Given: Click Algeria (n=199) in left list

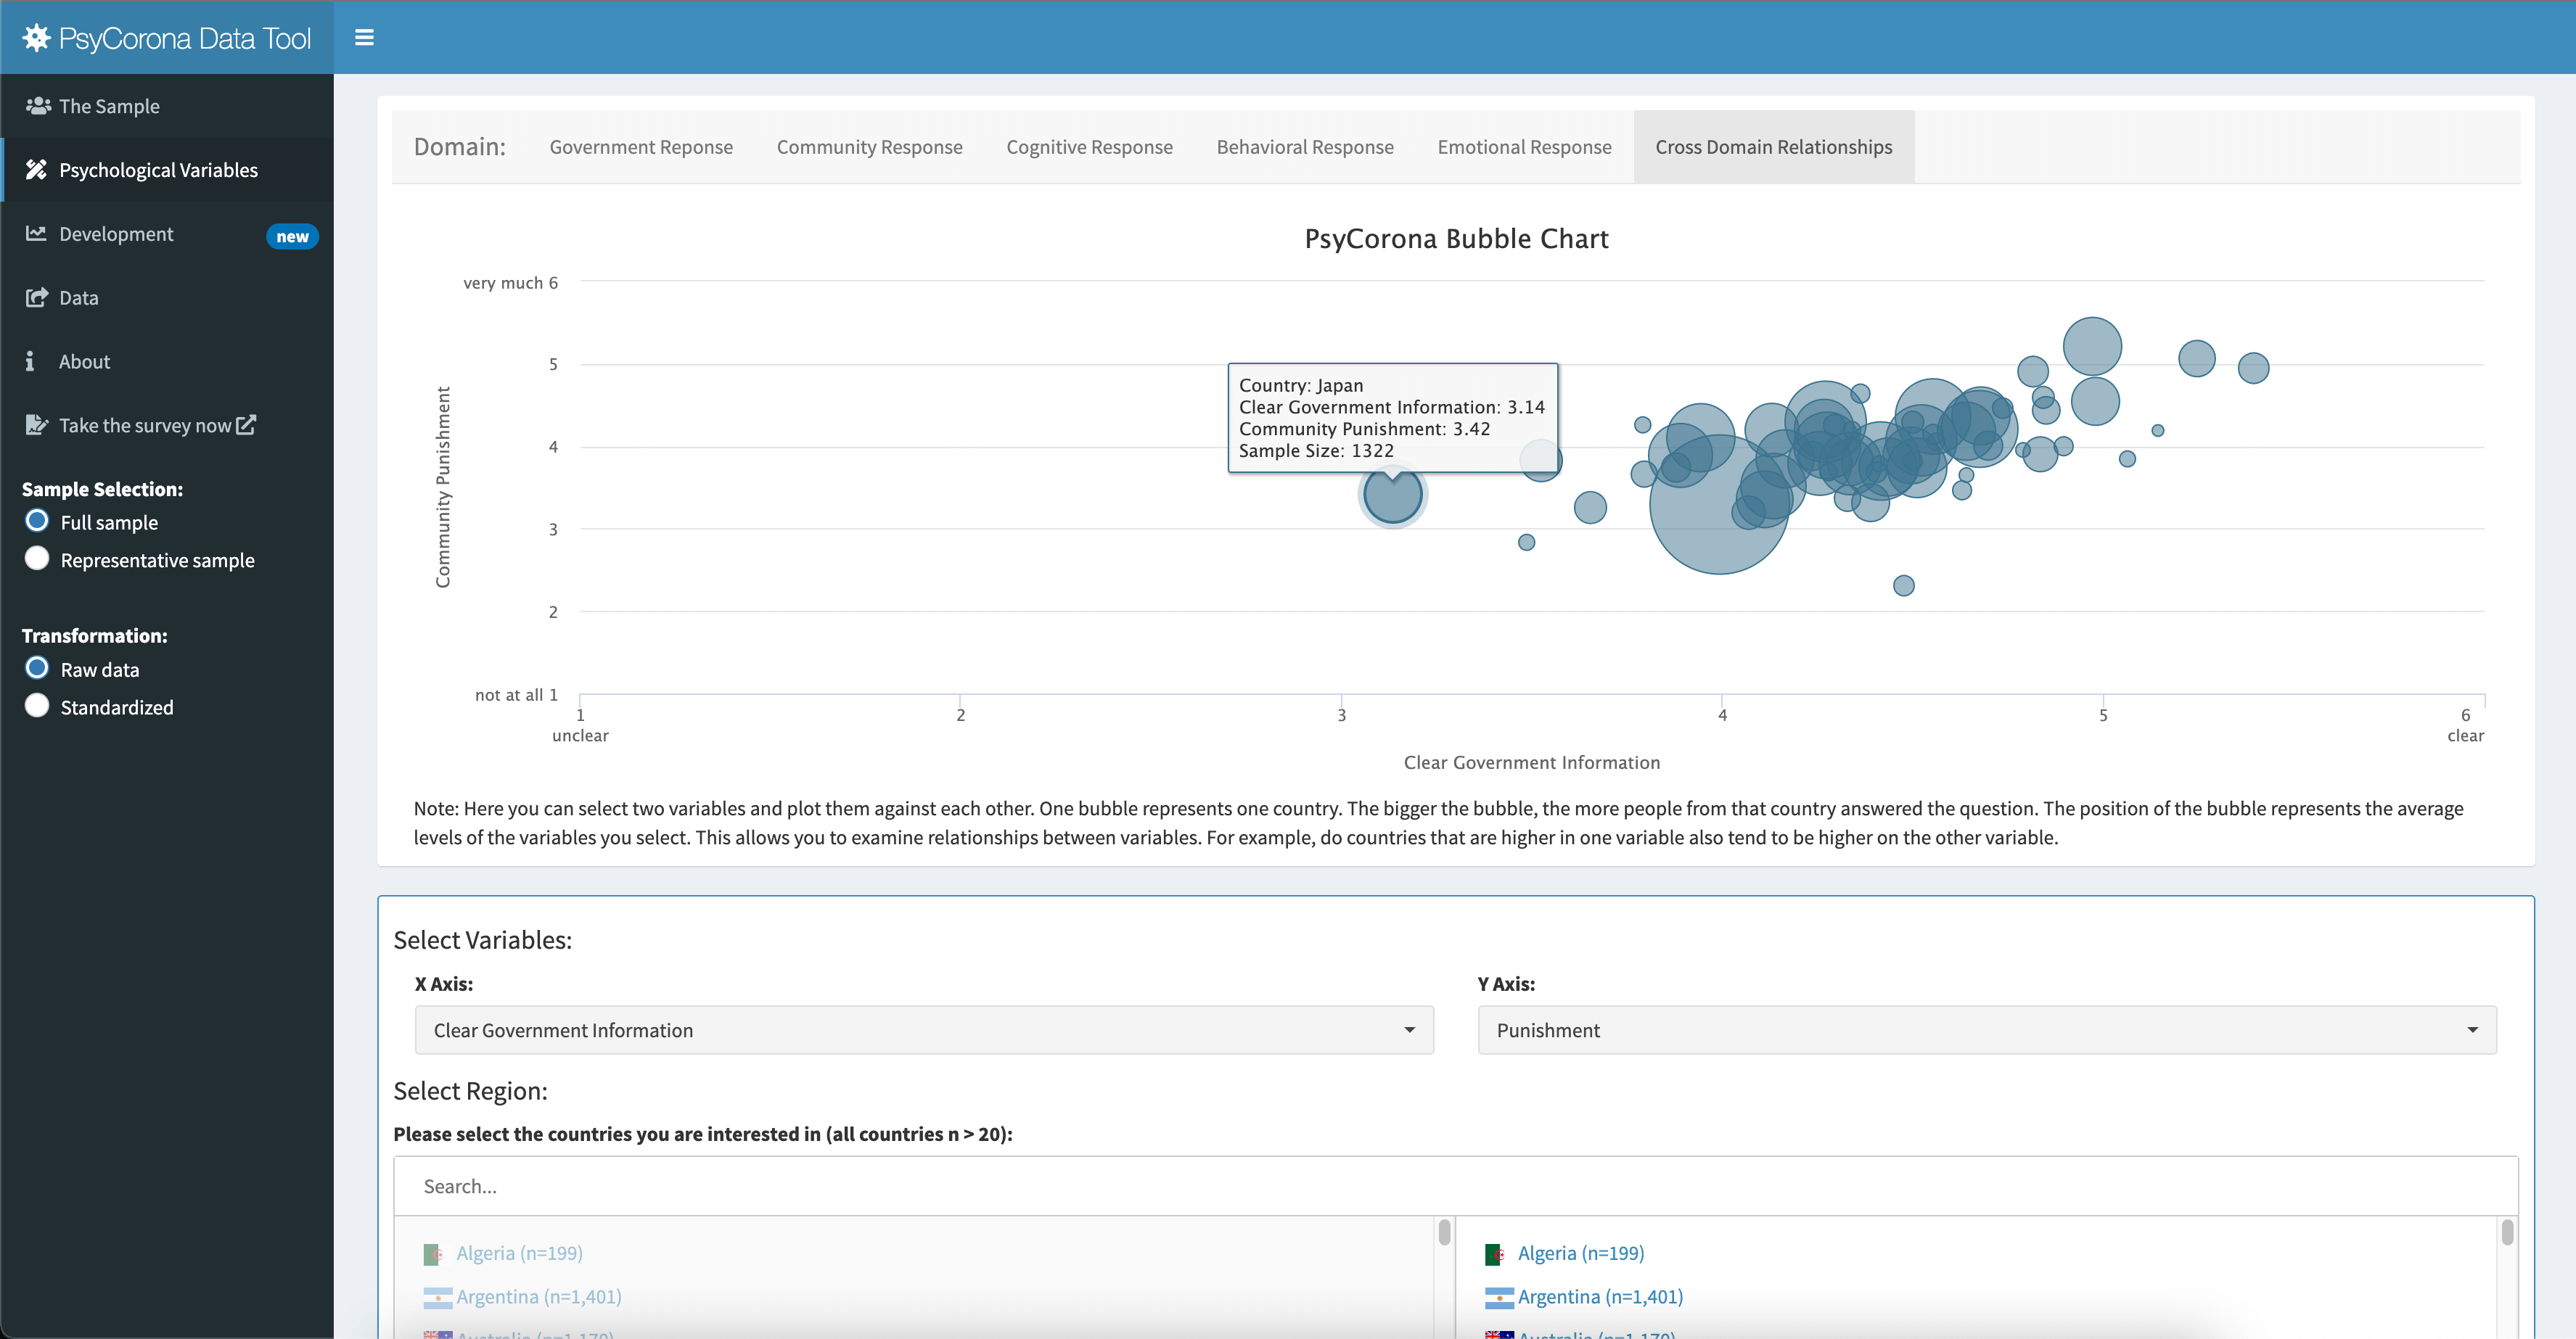Looking at the screenshot, I should click(519, 1253).
